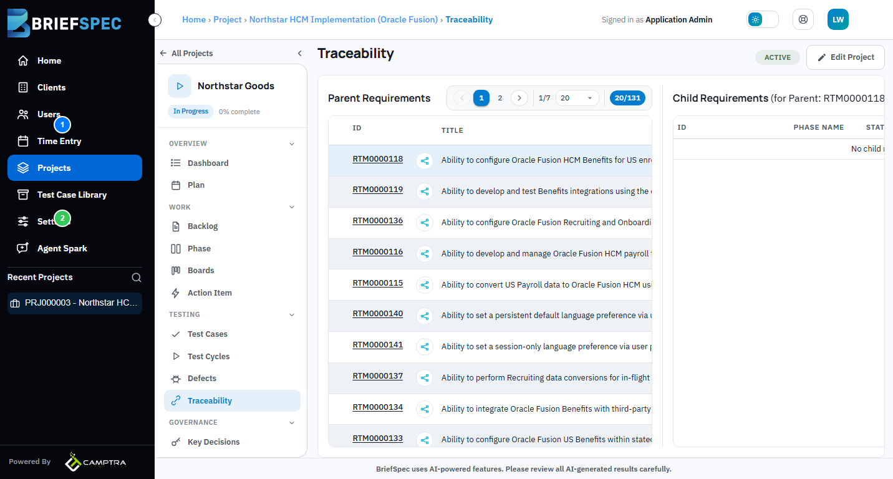Screen dimensions: 893x479
Task: Open requirement RTM0000119
Action: click(x=378, y=190)
